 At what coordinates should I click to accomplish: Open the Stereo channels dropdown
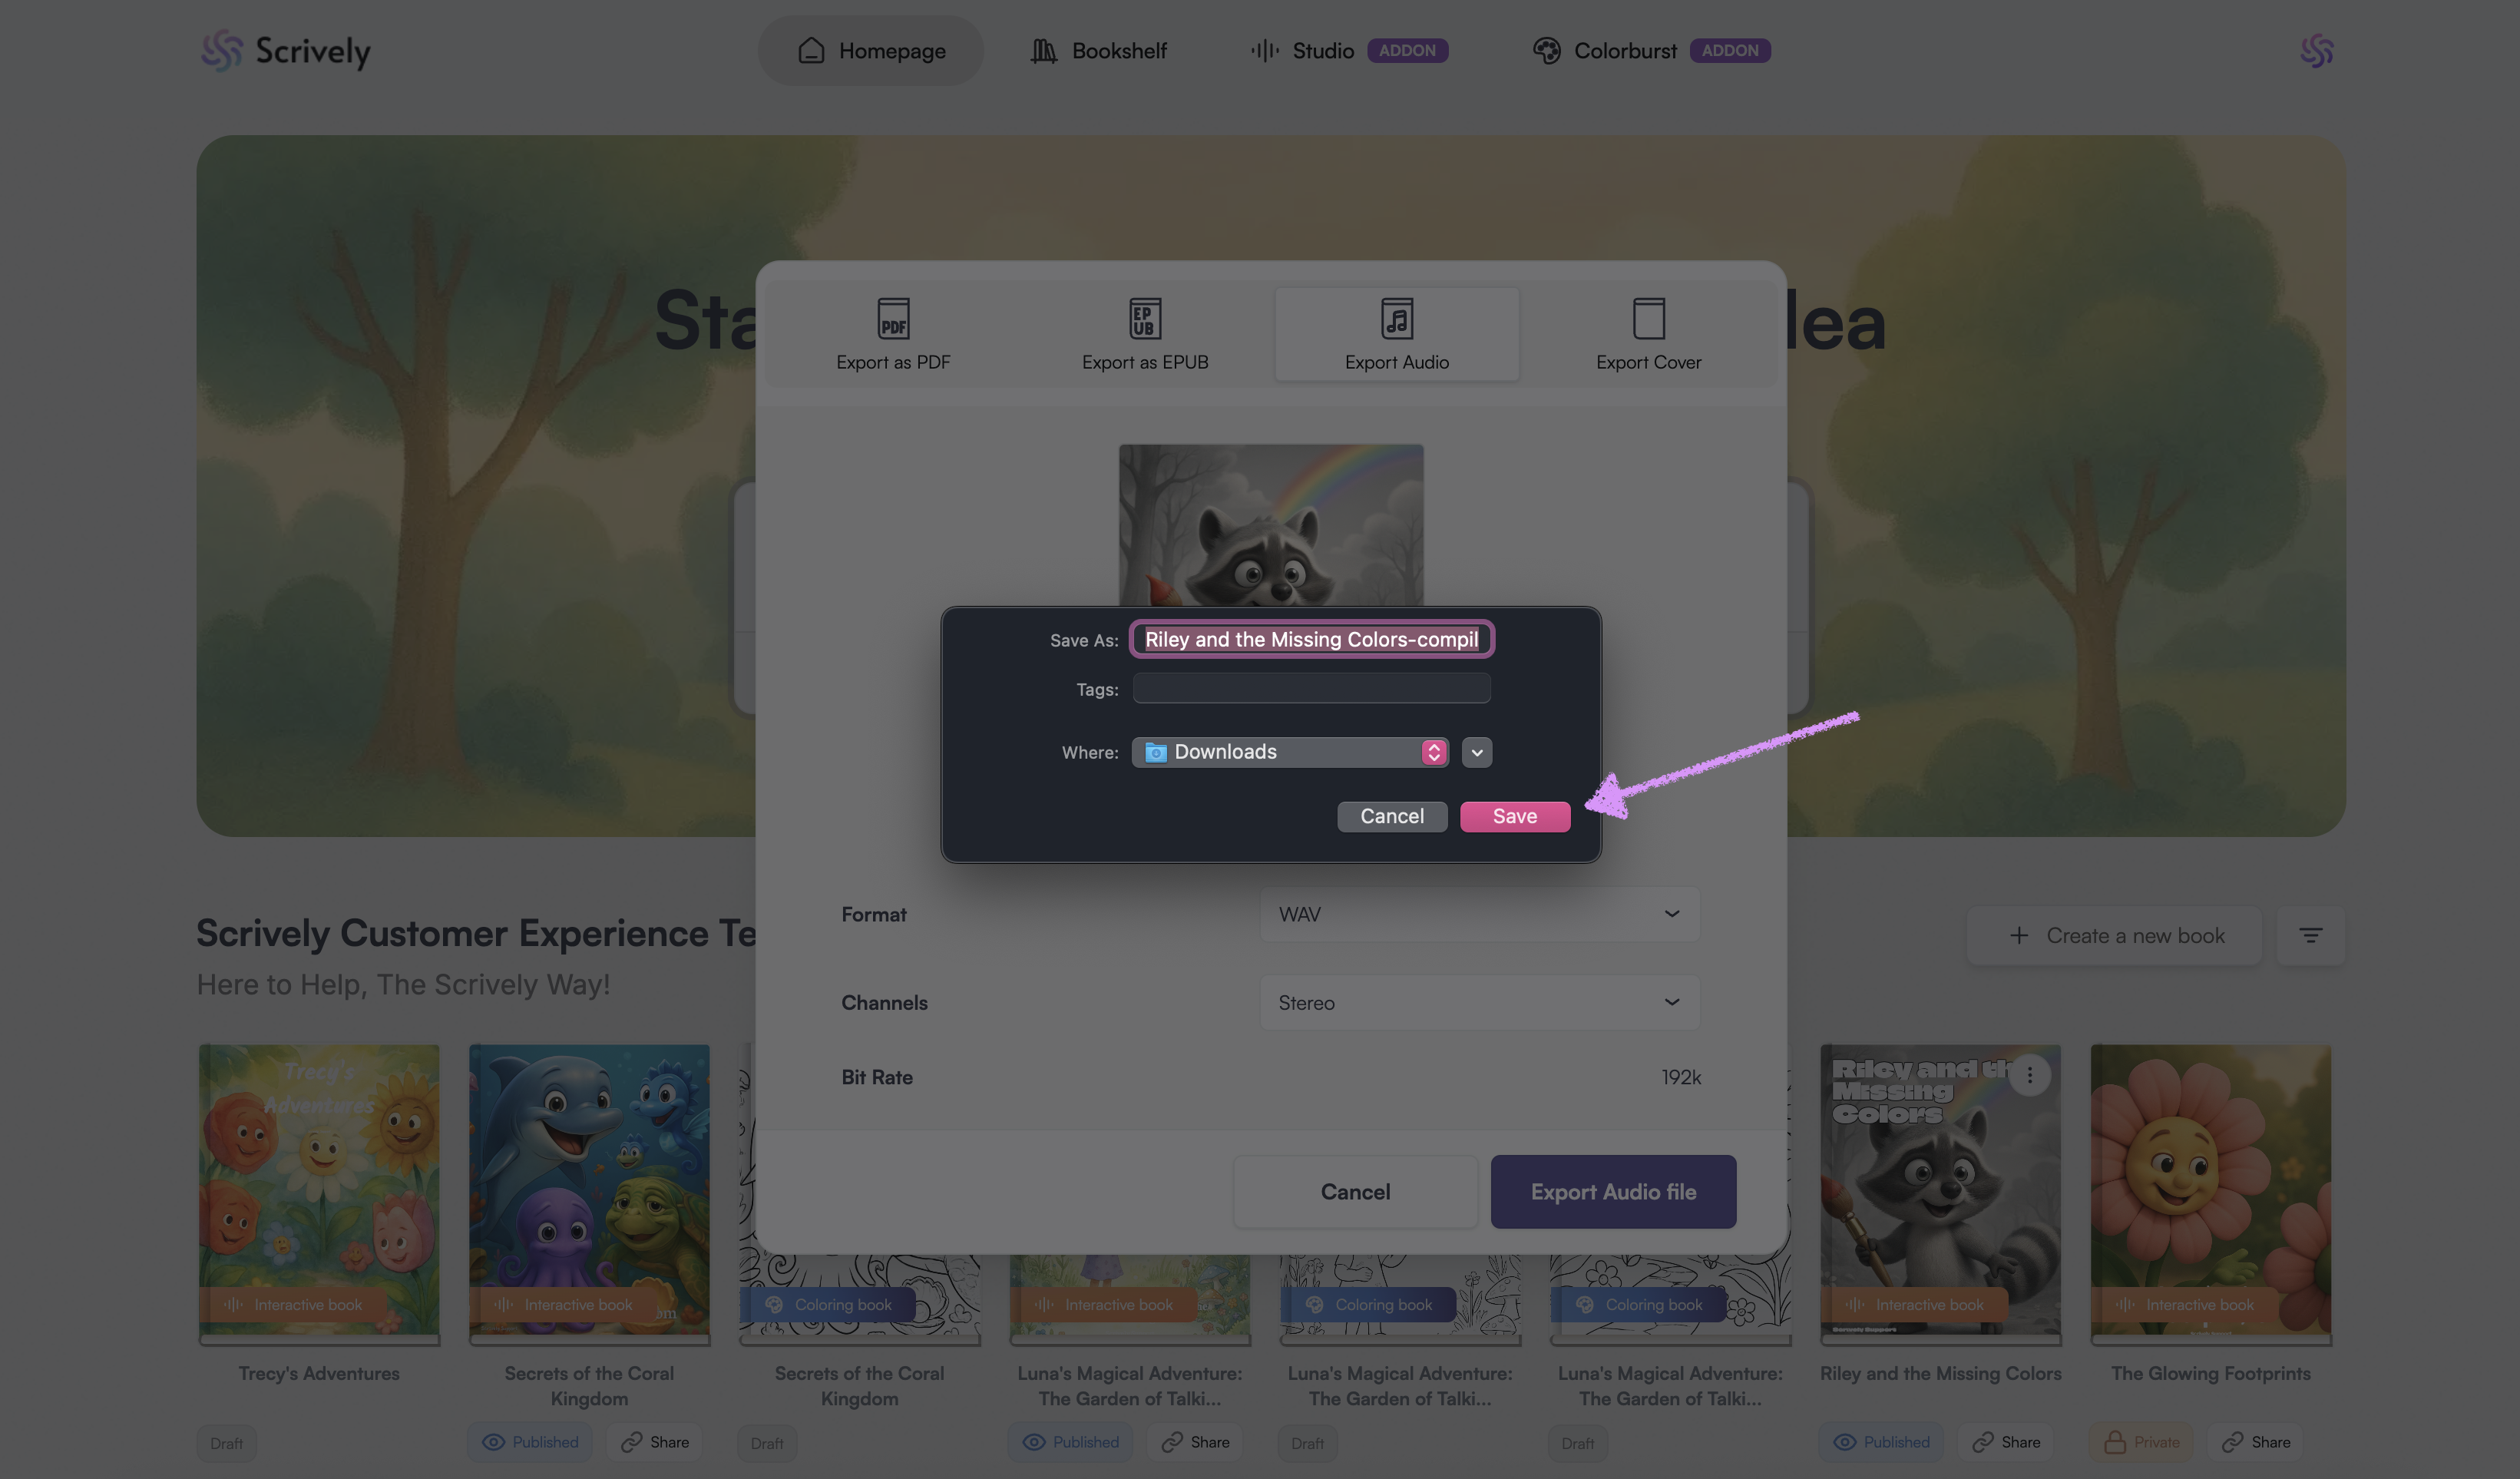point(1478,1002)
